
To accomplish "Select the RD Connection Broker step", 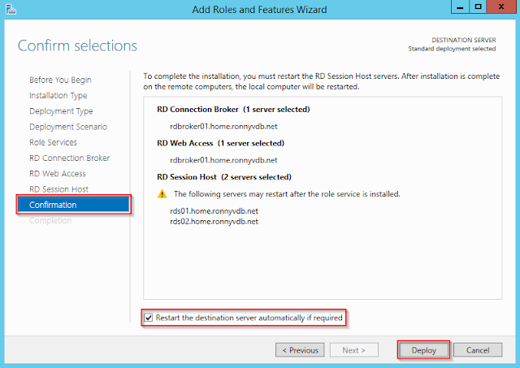I will [x=70, y=158].
